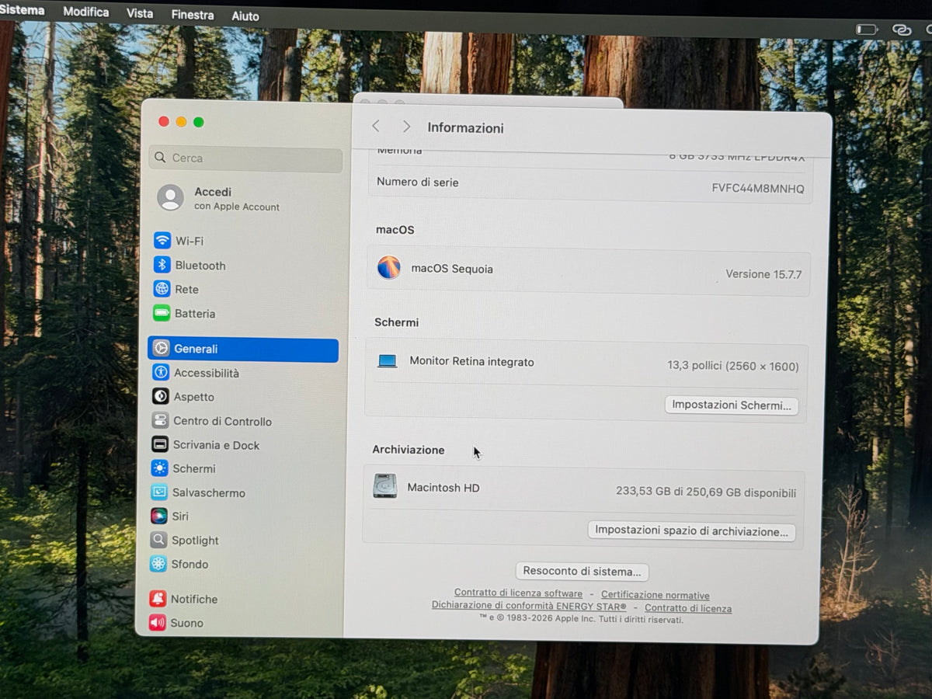The width and height of the screenshot is (932, 699).
Task: Open Dichiarazione di conformità ENERGY STAR link
Action: (x=529, y=606)
